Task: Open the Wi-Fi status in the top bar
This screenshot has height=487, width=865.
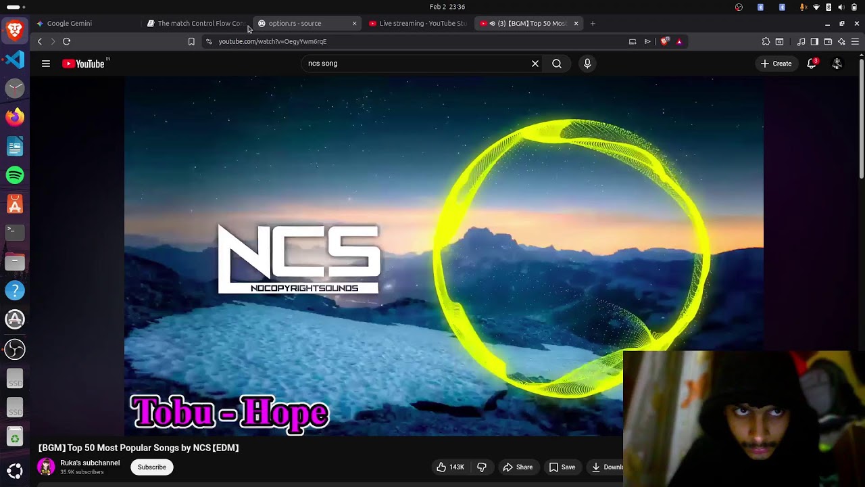Action: point(816,7)
